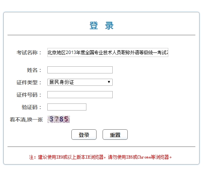Select the 居民身份证 option text
The width and height of the screenshot is (204, 169).
pos(62,82)
